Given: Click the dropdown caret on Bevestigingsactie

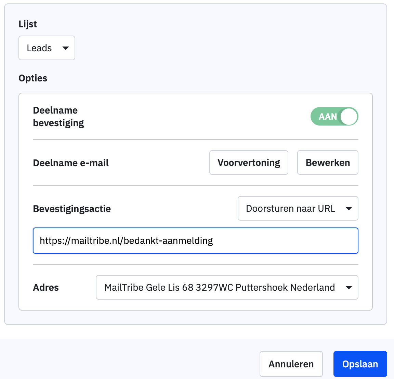Looking at the screenshot, I should click(x=349, y=208).
